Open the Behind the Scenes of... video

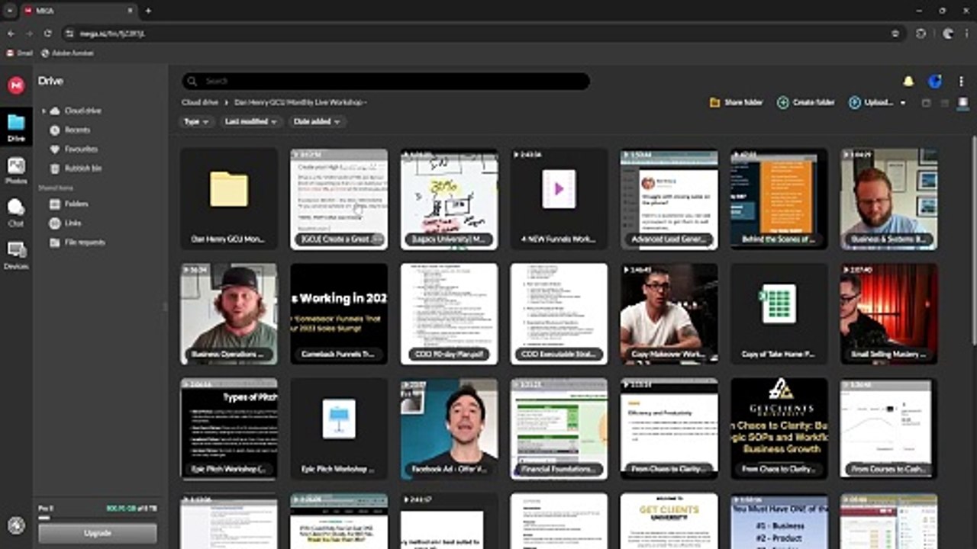[779, 198]
